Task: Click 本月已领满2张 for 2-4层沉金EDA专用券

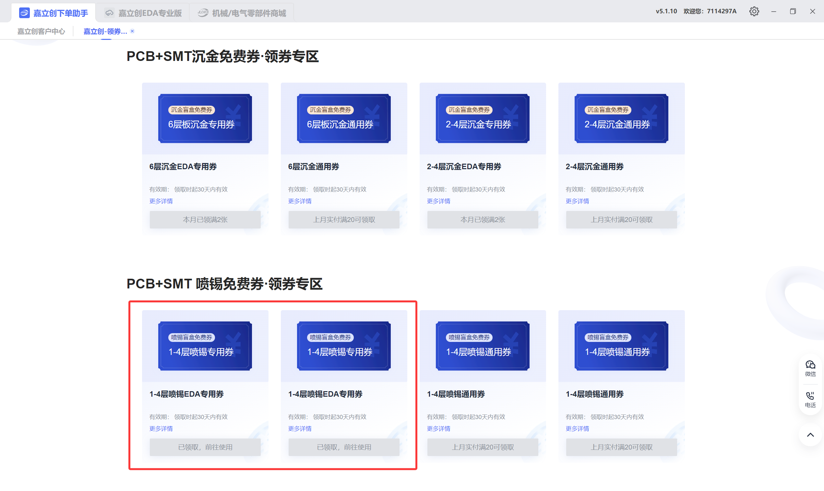Action: [482, 220]
